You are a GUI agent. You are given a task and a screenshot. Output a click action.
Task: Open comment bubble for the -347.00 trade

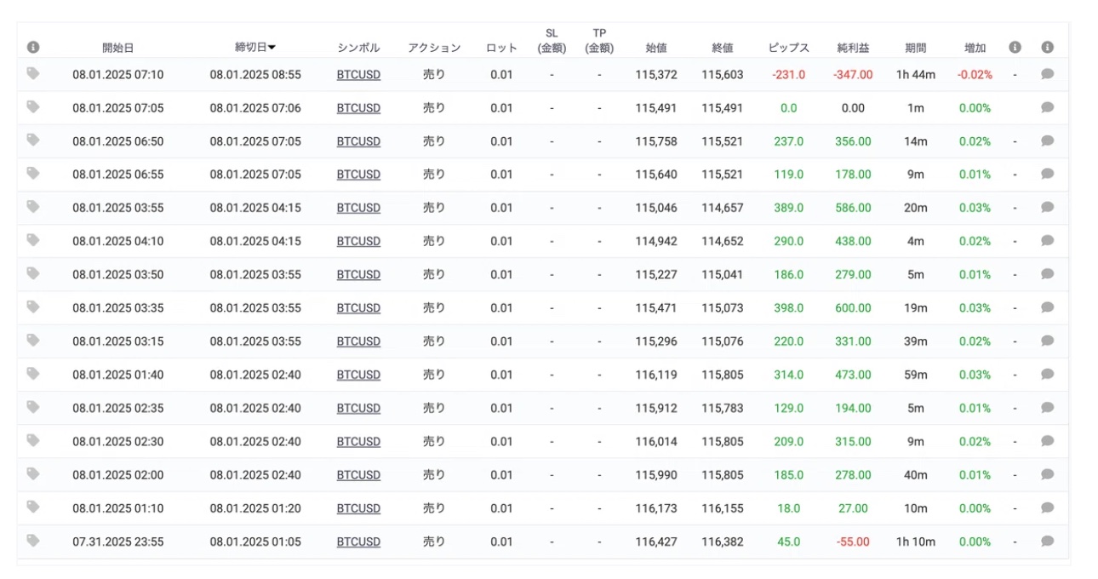pyautogui.click(x=1048, y=74)
